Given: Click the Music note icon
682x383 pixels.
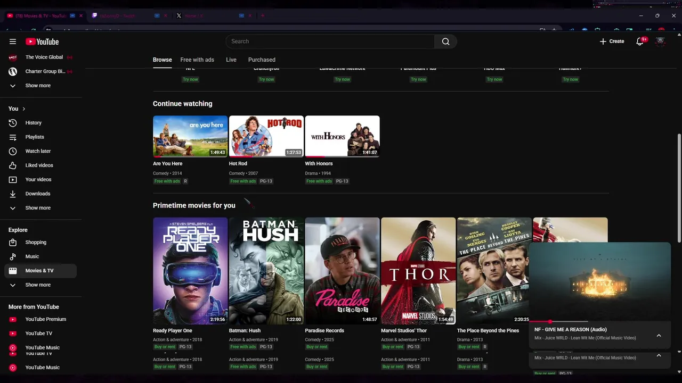Looking at the screenshot, I should pos(13,256).
